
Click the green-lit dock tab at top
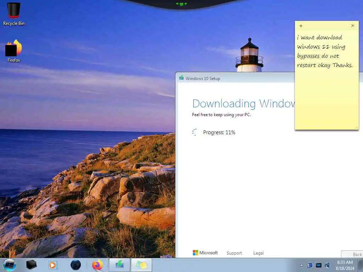point(181,4)
